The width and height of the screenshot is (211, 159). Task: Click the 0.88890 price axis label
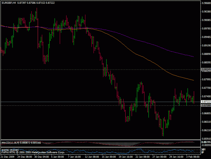pos(206,54)
